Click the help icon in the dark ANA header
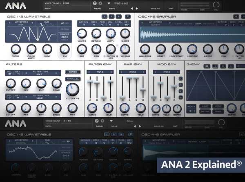The image size is (245, 182). pos(97,121)
